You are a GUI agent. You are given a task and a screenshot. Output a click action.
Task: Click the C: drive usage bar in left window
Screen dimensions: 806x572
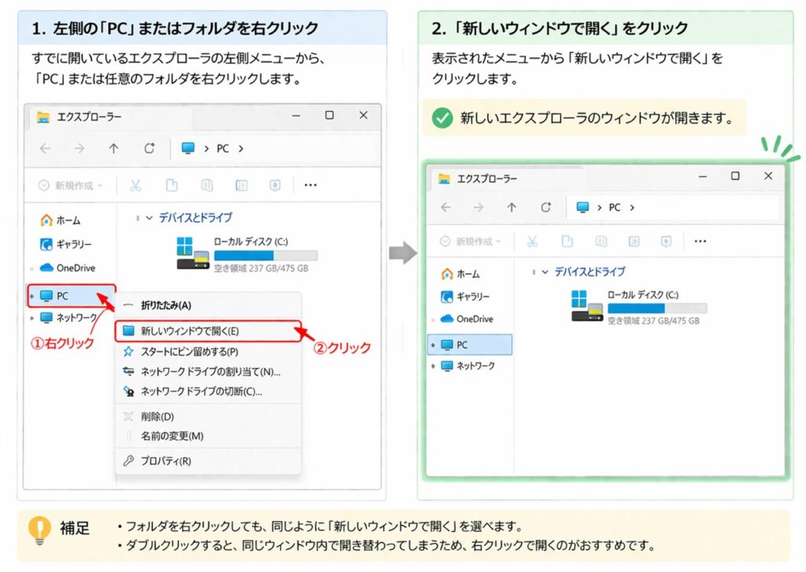click(x=266, y=256)
